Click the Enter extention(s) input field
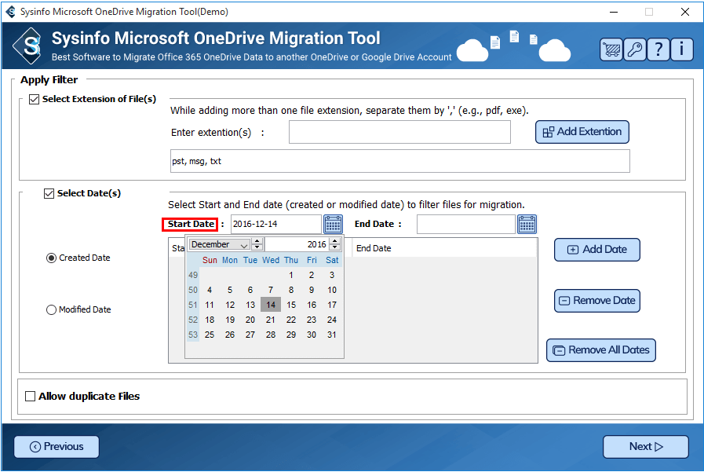Screen dimensions: 704x472 tap(399, 133)
